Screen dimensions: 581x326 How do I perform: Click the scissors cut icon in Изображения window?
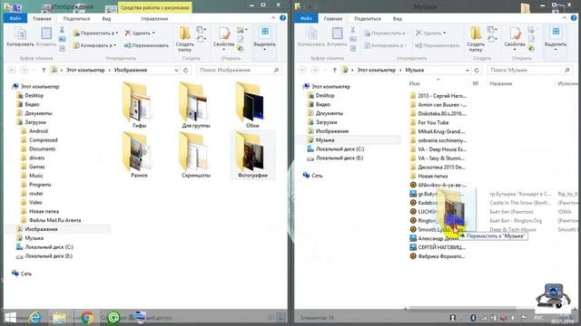[62, 30]
